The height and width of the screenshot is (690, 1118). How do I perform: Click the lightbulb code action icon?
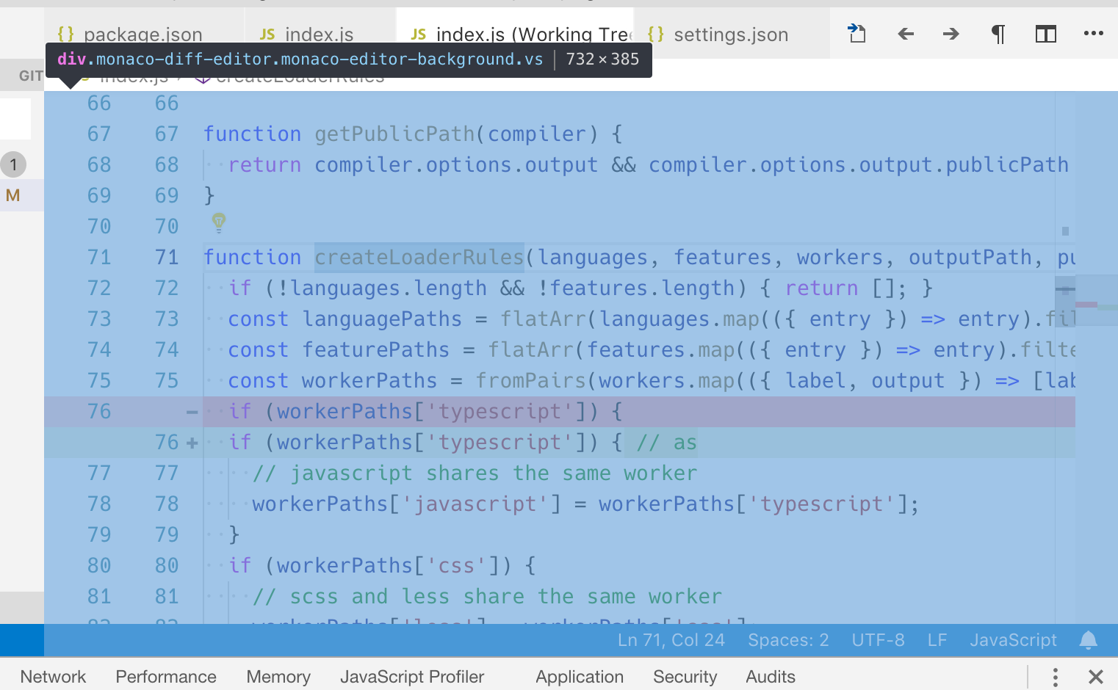[x=219, y=222]
